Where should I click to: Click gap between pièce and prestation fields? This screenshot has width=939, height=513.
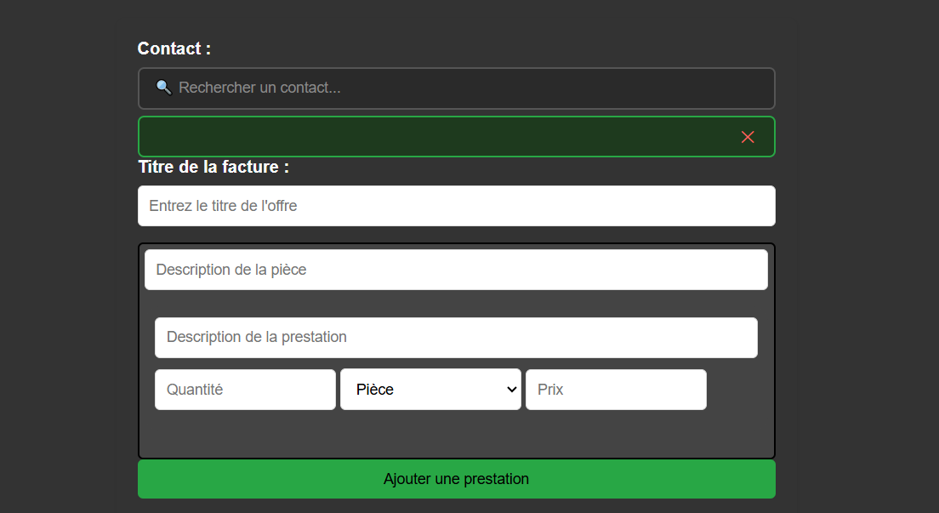point(456,304)
